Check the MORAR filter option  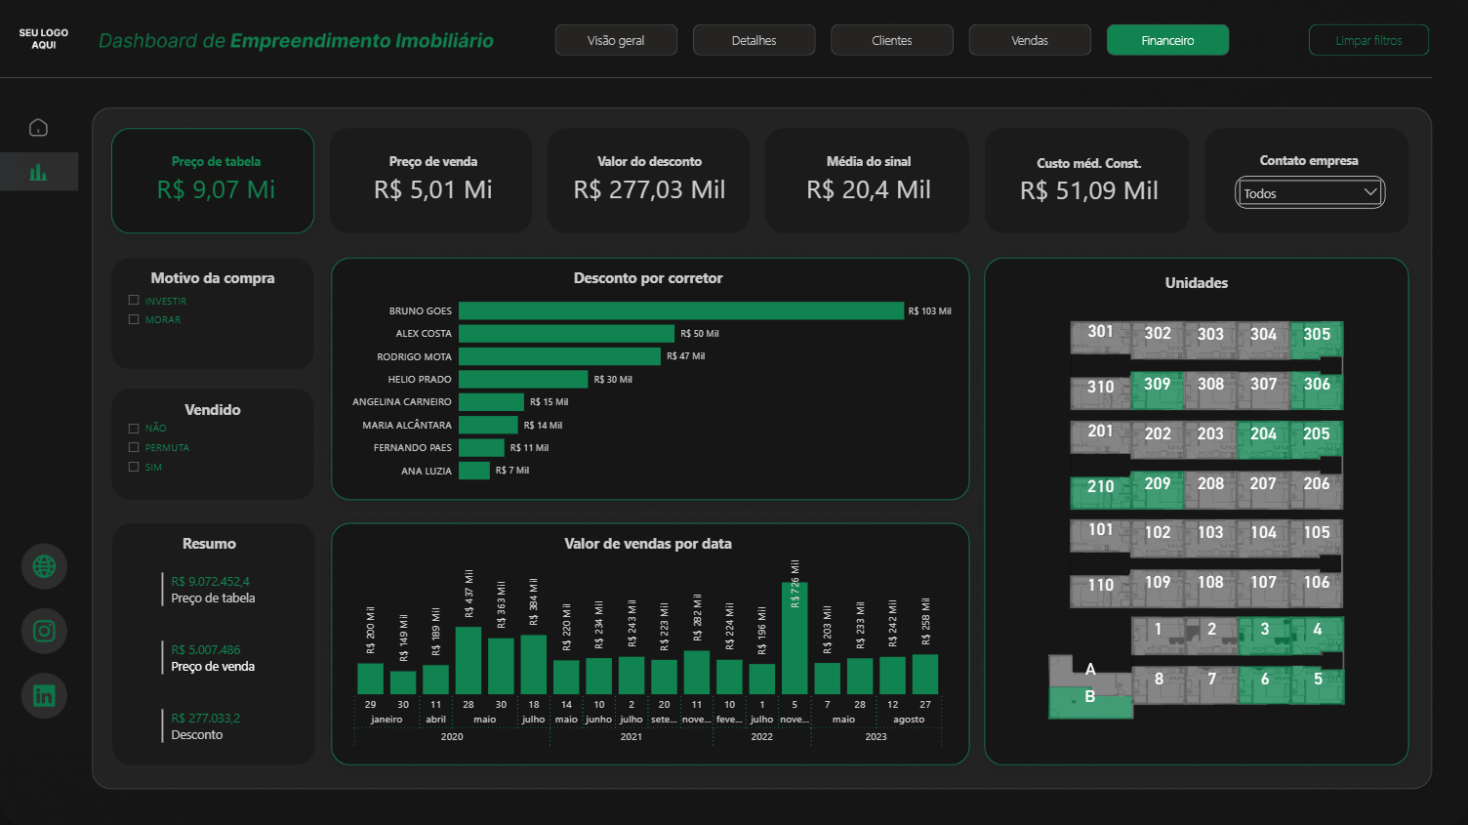click(x=133, y=319)
